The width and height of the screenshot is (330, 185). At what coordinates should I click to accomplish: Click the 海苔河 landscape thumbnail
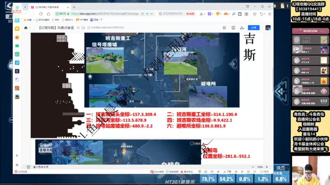click(181, 63)
